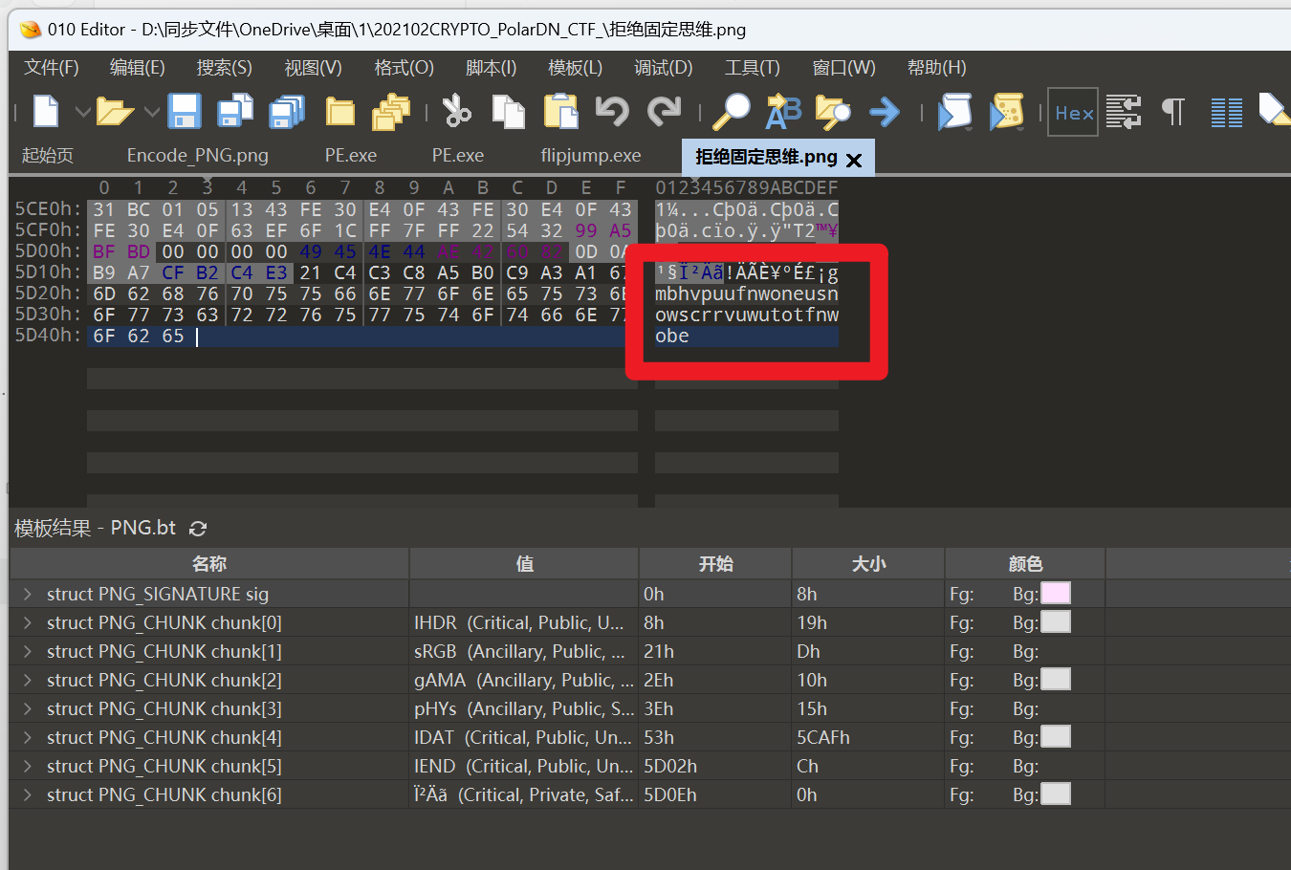Click the Paste clipboard icon
Image resolution: width=1291 pixels, height=870 pixels.
point(560,112)
